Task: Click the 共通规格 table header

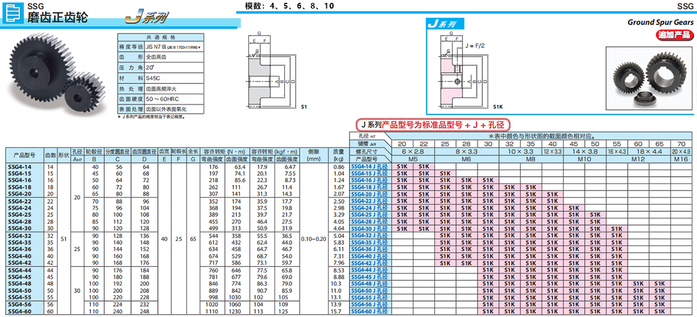Action: [152, 37]
